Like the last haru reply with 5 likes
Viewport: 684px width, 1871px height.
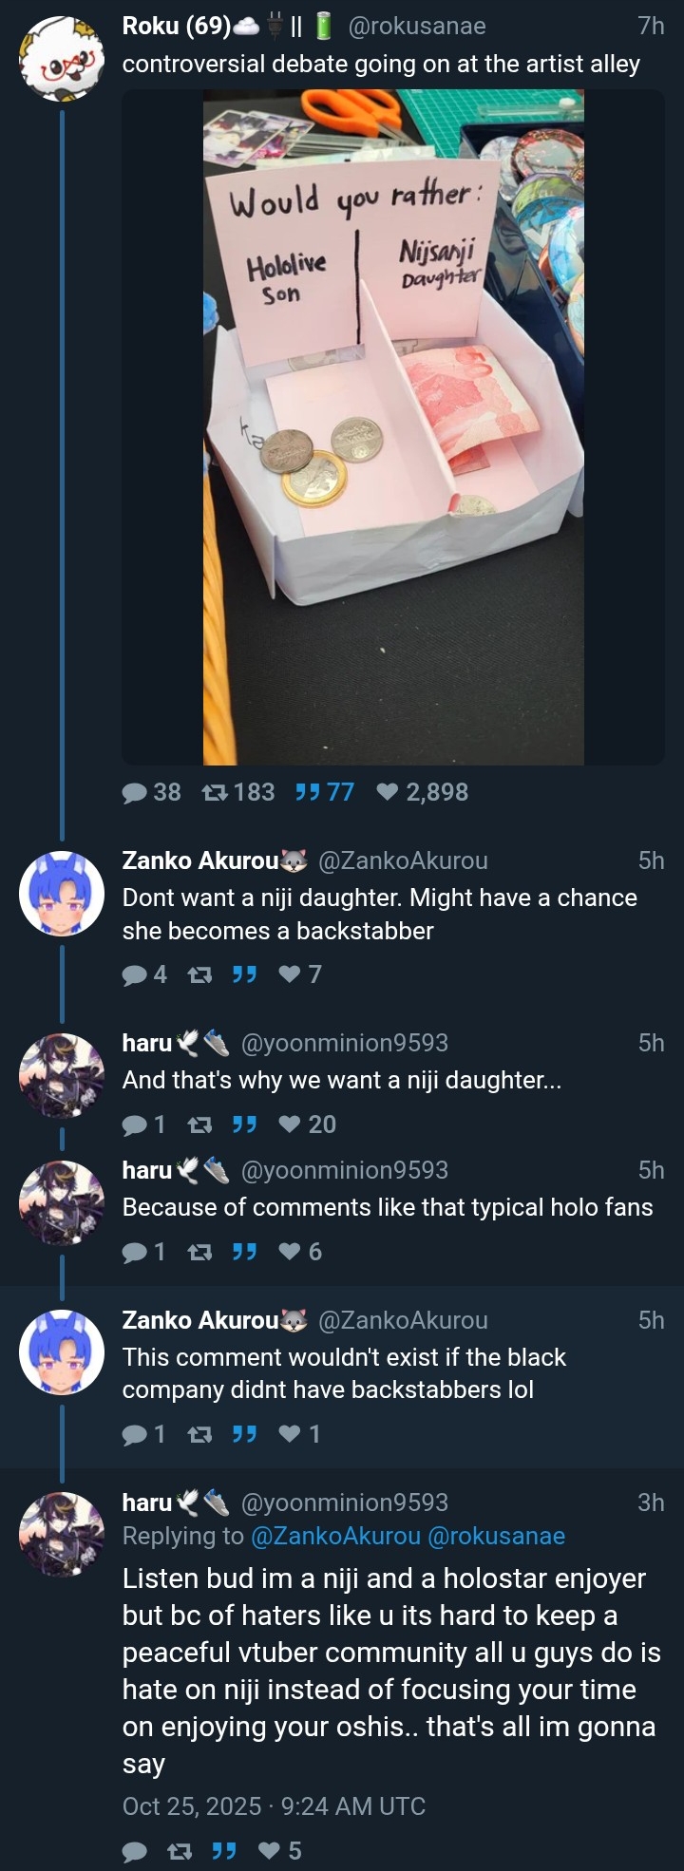point(270,1850)
